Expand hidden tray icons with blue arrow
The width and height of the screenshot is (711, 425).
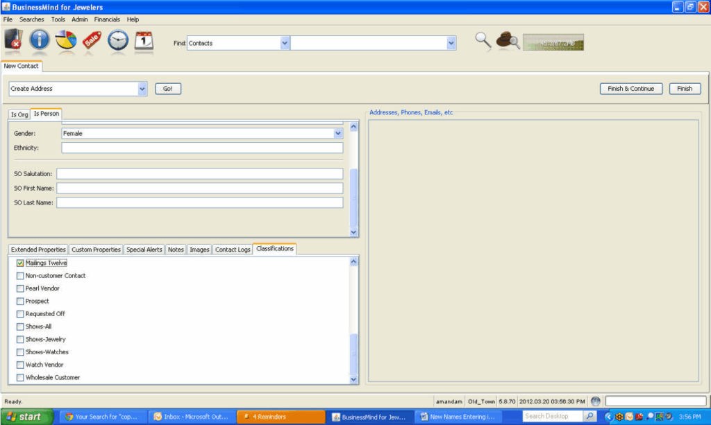[608, 417]
